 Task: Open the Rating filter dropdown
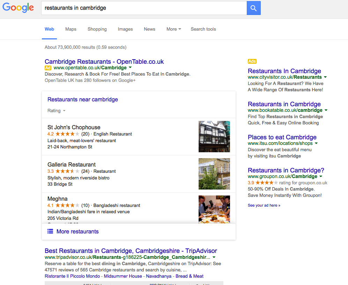click(x=57, y=110)
